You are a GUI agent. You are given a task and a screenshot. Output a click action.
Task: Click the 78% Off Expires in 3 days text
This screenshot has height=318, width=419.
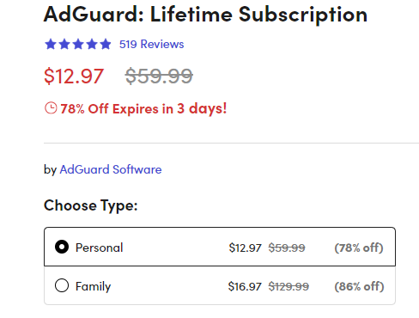point(143,108)
